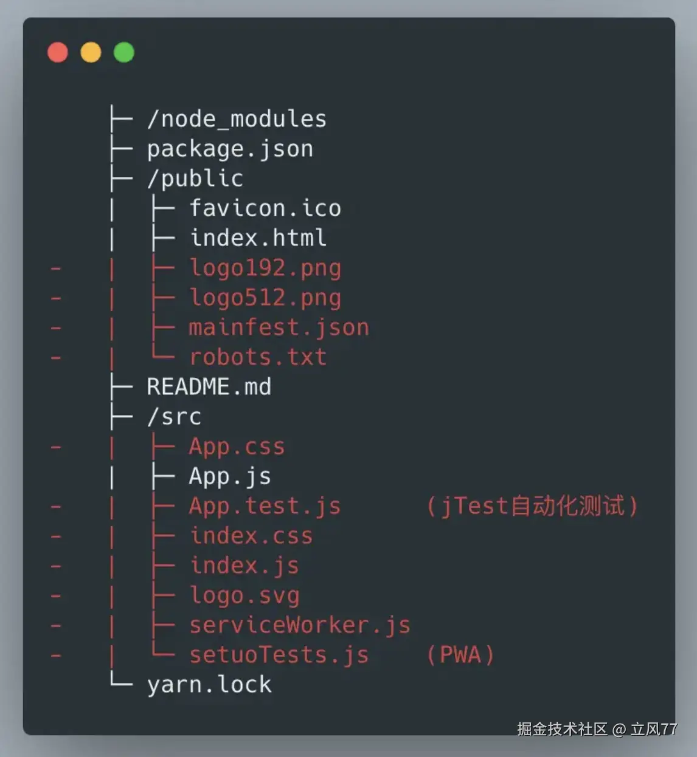Click the red logo192.png entry
Image resolution: width=697 pixels, height=757 pixels.
265,268
